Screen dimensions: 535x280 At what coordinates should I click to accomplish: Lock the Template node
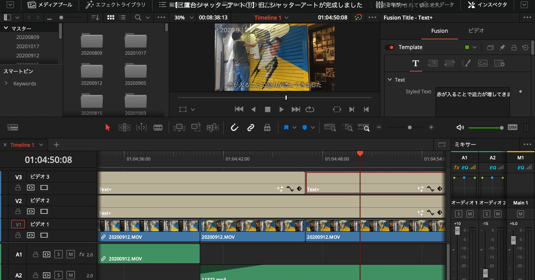514,47
